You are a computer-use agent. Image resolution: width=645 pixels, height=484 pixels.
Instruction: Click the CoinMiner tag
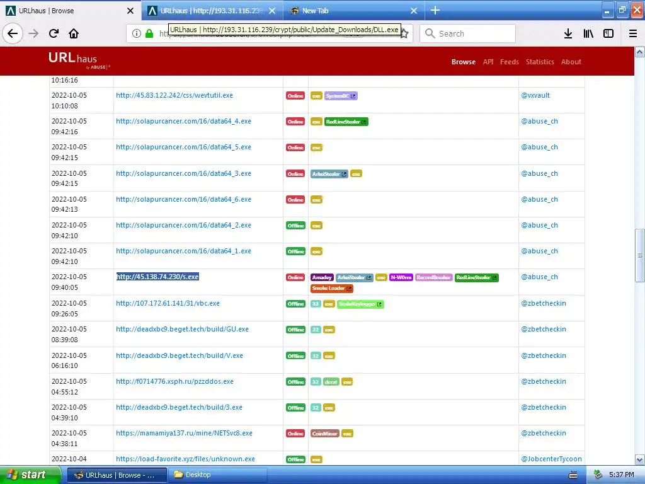click(x=324, y=434)
